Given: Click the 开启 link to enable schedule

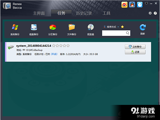Looking at the screenshot, I should coord(54,54).
